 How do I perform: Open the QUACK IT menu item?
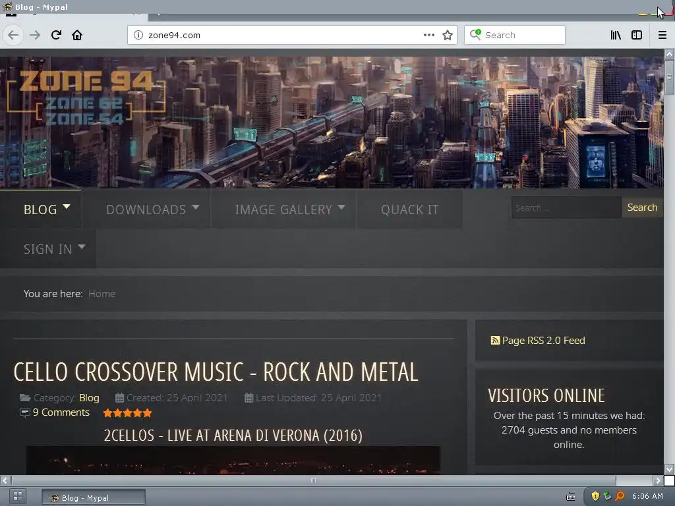pyautogui.click(x=409, y=209)
